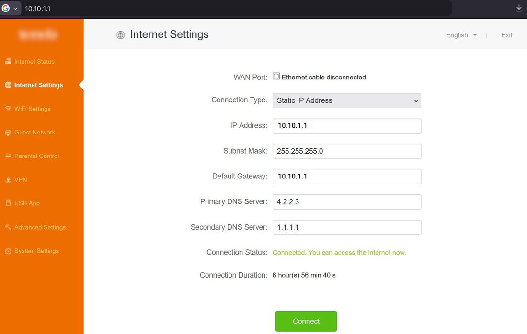527x334 pixels.
Task: Click the IP Address input field
Action: tap(346, 126)
